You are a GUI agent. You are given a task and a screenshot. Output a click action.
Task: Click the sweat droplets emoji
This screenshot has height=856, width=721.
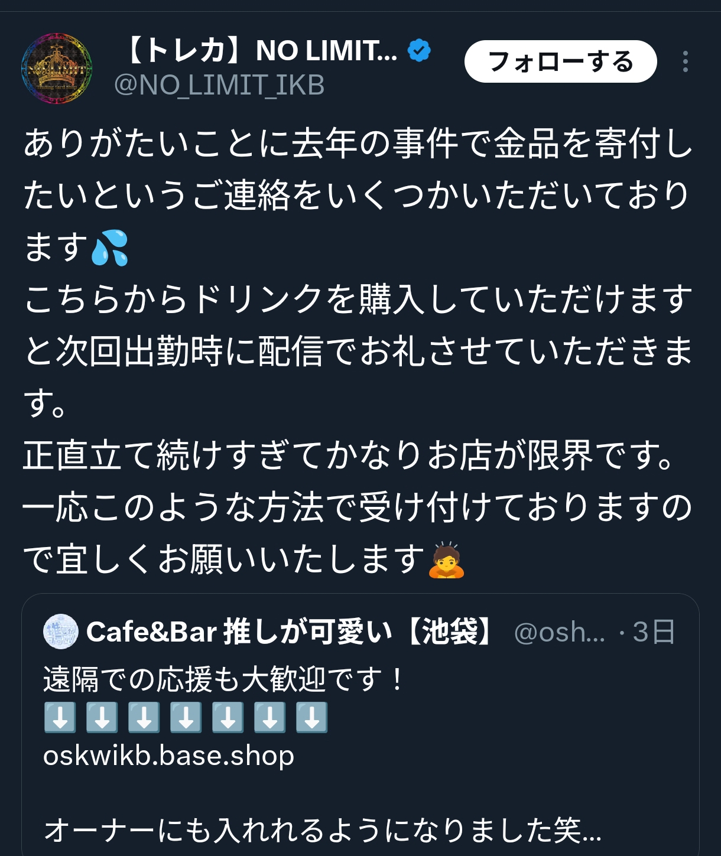[110, 248]
